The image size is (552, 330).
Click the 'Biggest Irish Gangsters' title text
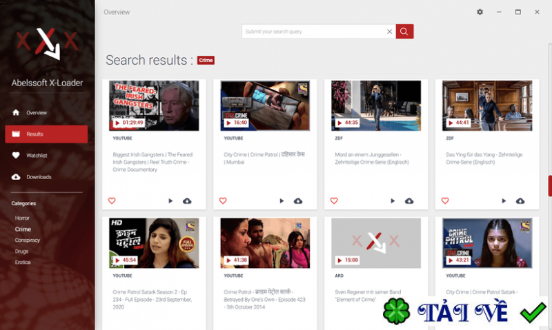coord(152,162)
